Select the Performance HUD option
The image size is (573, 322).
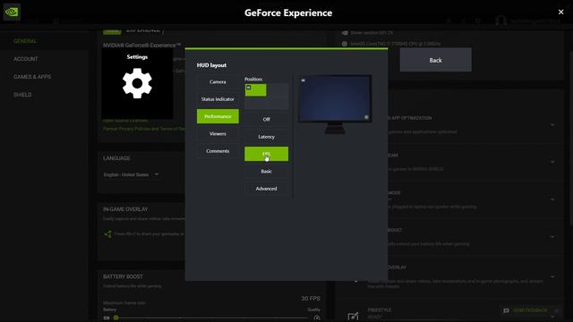[x=218, y=116]
